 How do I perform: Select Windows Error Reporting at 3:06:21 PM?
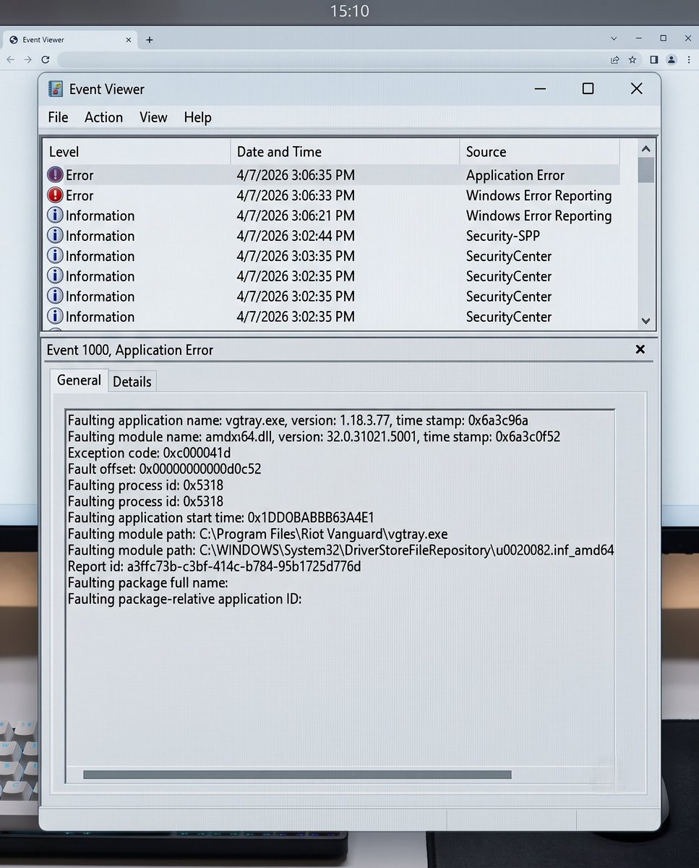coord(539,216)
